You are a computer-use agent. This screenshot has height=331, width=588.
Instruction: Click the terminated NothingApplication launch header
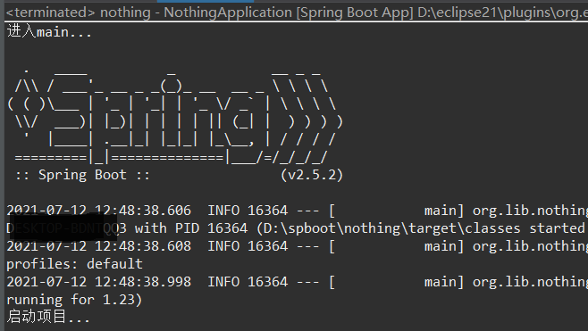(x=297, y=12)
